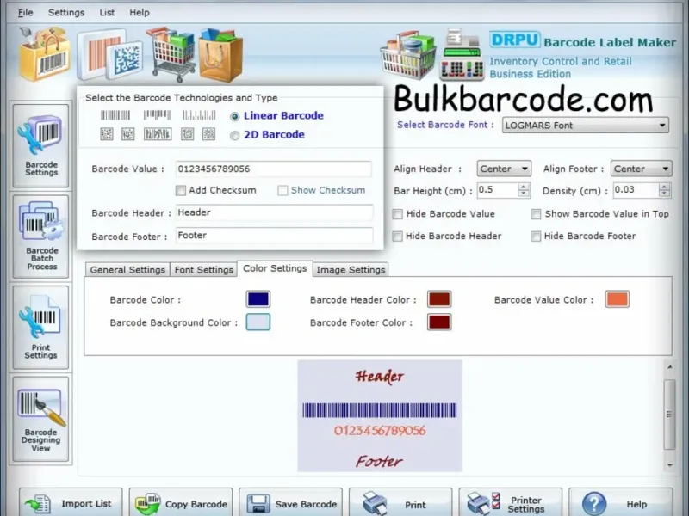
Task: Click the Help question mark icon
Action: coord(594,504)
